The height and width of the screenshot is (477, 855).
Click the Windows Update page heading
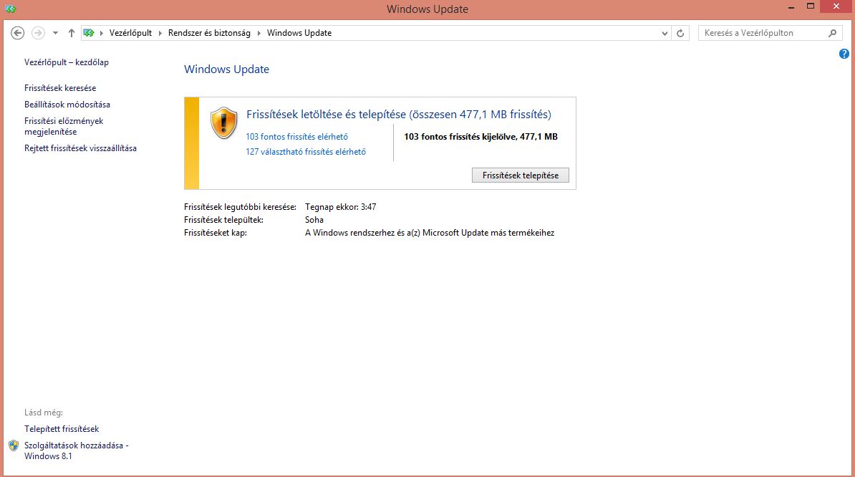click(x=226, y=69)
